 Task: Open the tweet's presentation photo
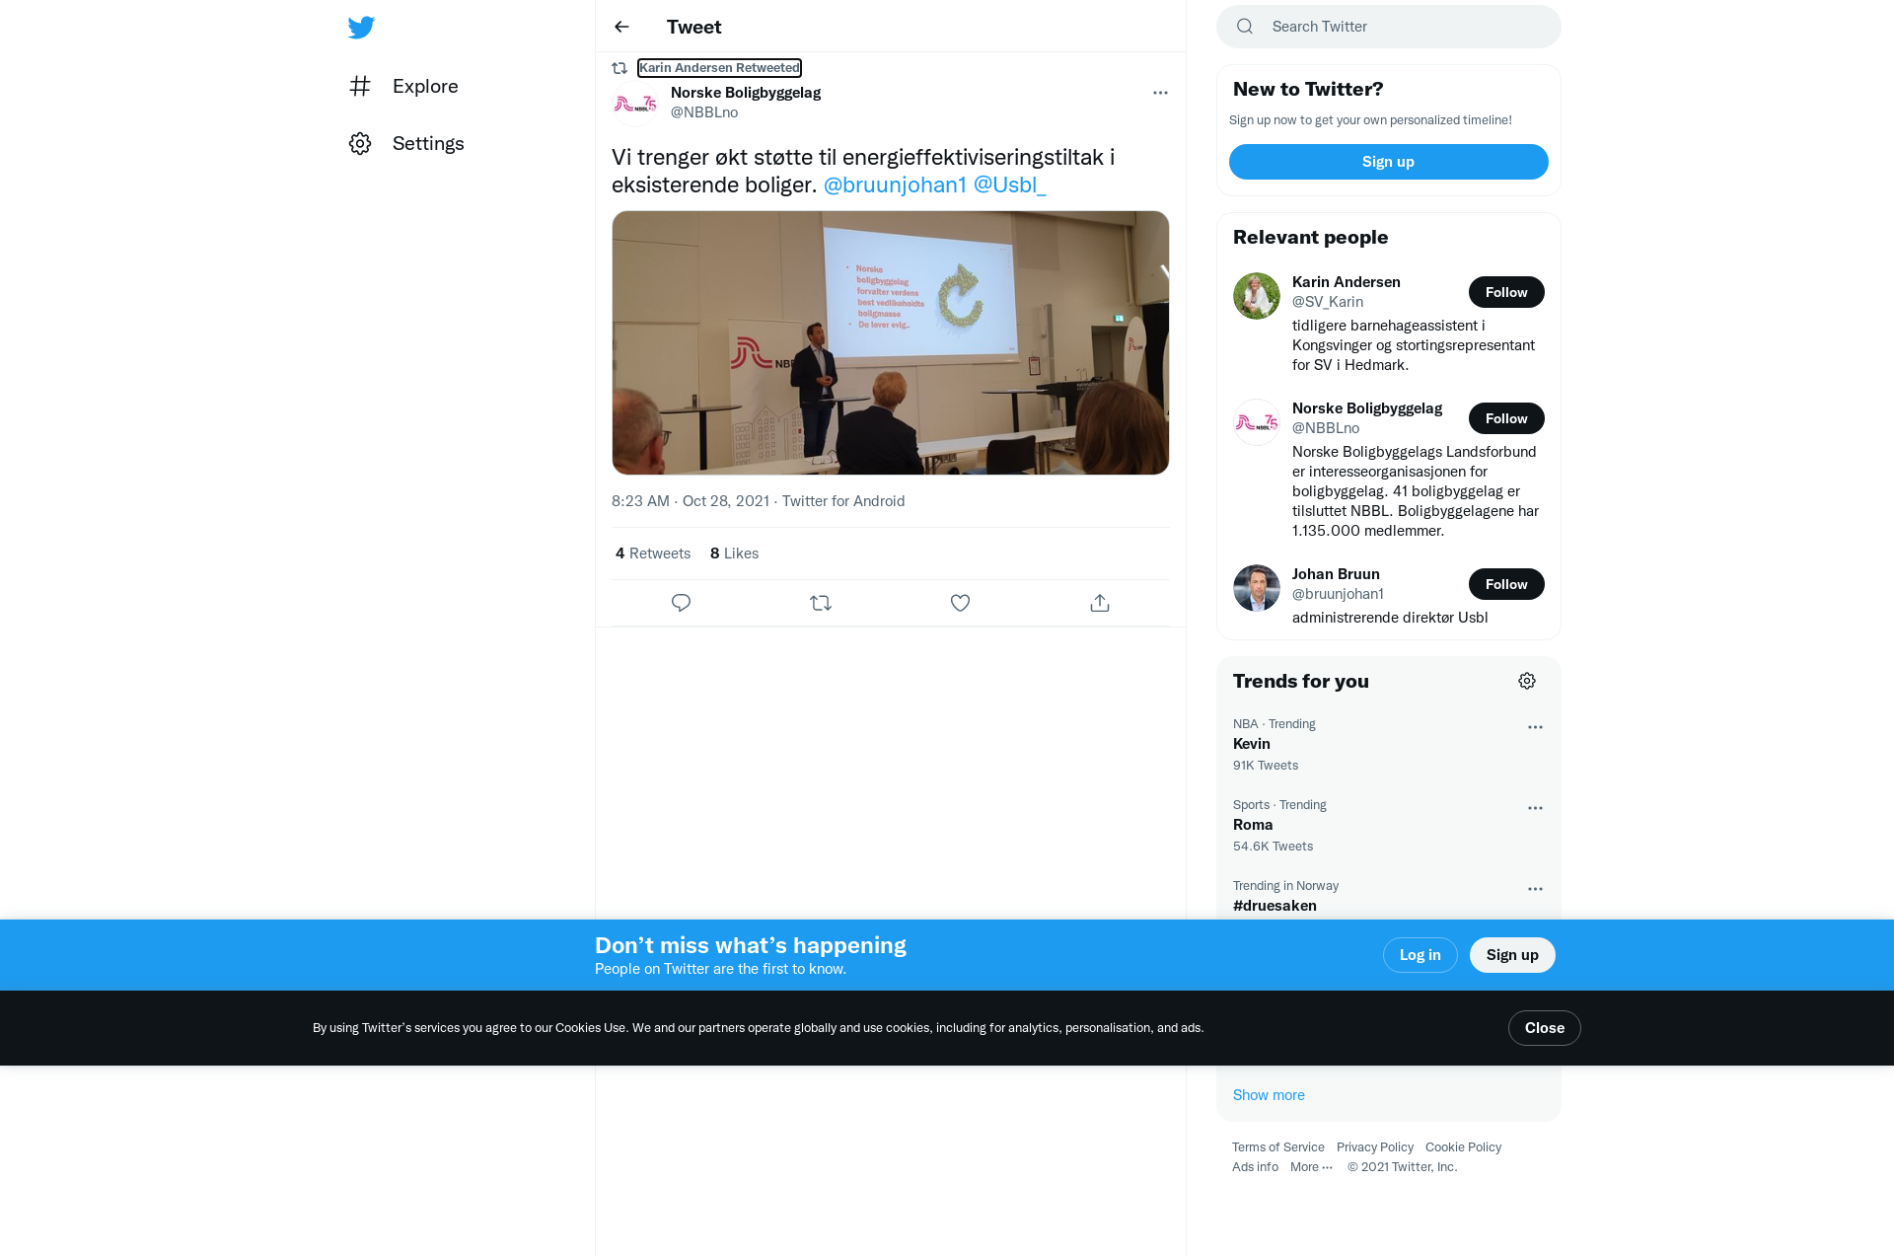point(891,342)
